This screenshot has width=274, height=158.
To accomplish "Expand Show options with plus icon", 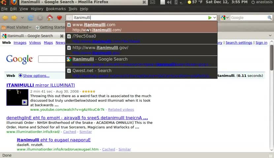I will coord(20,75).
